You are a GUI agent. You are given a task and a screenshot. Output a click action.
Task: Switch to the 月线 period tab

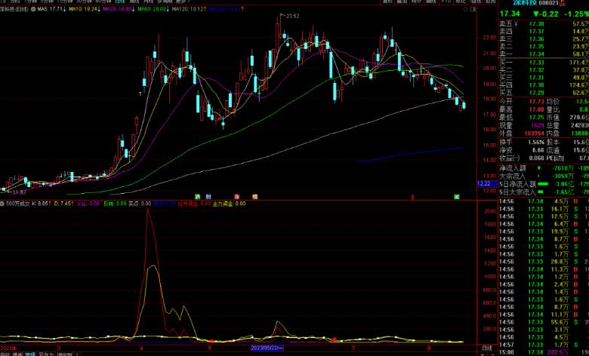(148, 2)
